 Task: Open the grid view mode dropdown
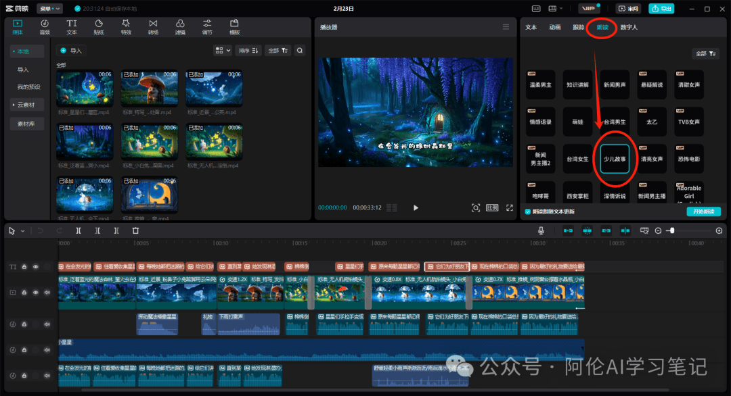click(x=223, y=50)
